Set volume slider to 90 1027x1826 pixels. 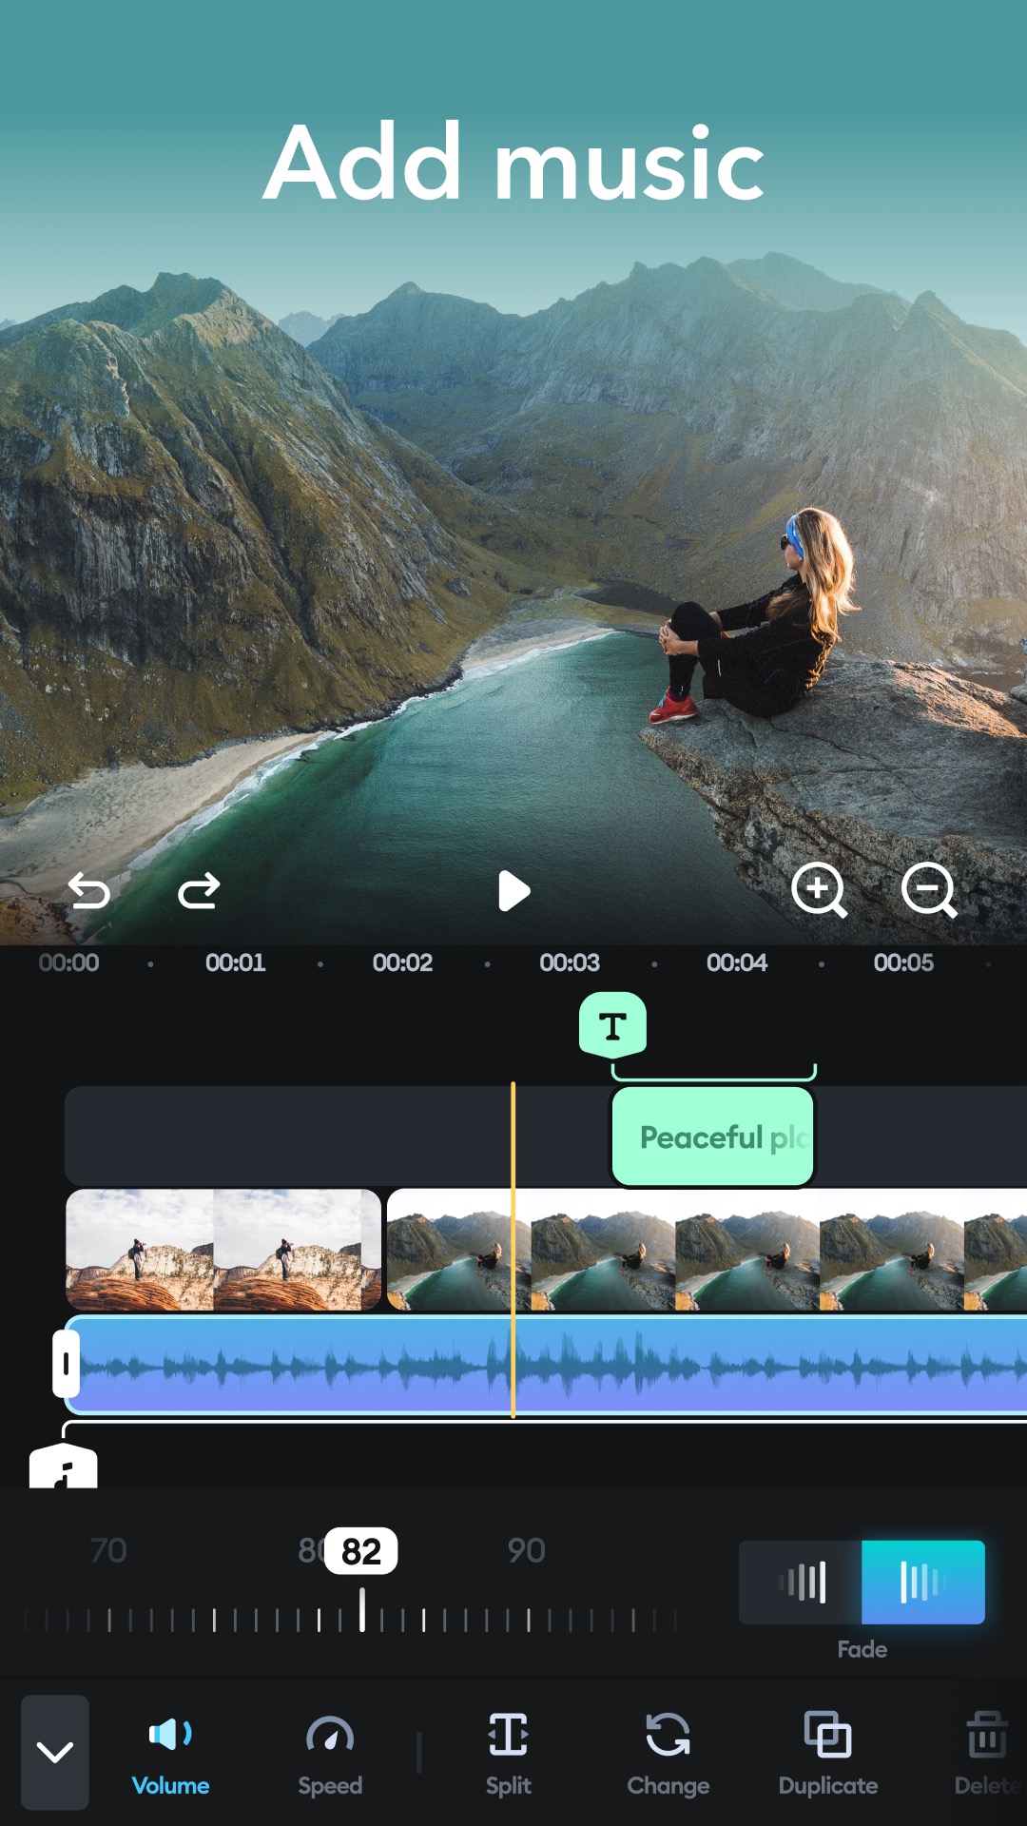(528, 1619)
